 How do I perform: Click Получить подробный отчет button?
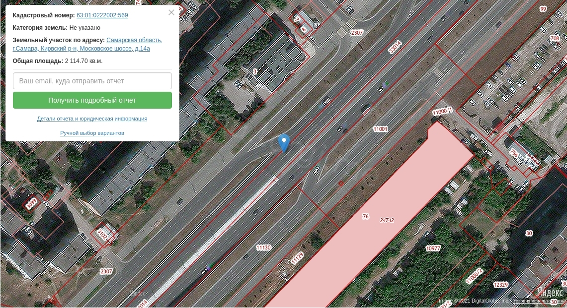[92, 100]
